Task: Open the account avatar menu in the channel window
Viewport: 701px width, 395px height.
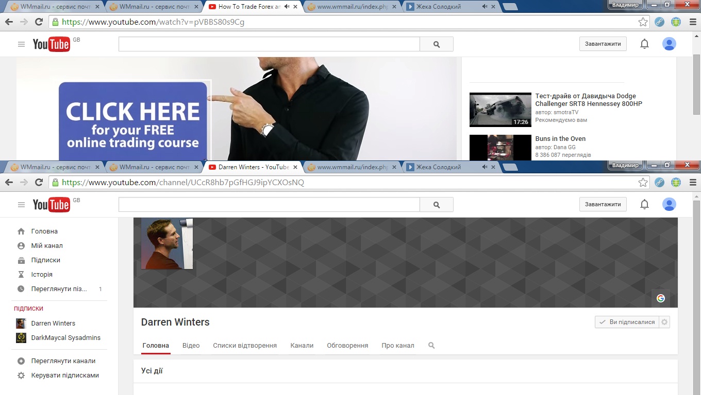Action: click(669, 205)
